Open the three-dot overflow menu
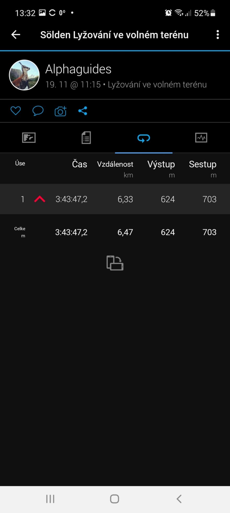230x513 pixels. (x=218, y=35)
